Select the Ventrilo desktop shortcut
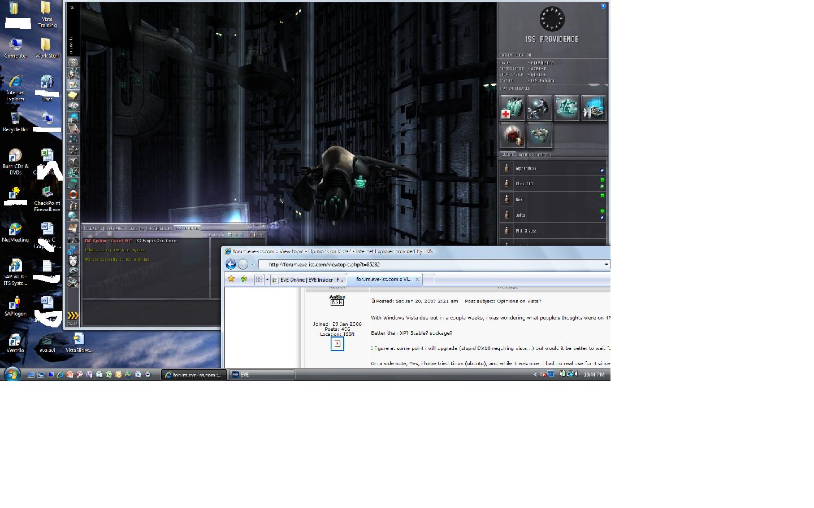Screen dimensions: 814x508 [x=15, y=343]
